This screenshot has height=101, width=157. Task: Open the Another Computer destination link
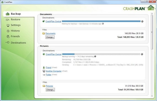tap(54, 71)
